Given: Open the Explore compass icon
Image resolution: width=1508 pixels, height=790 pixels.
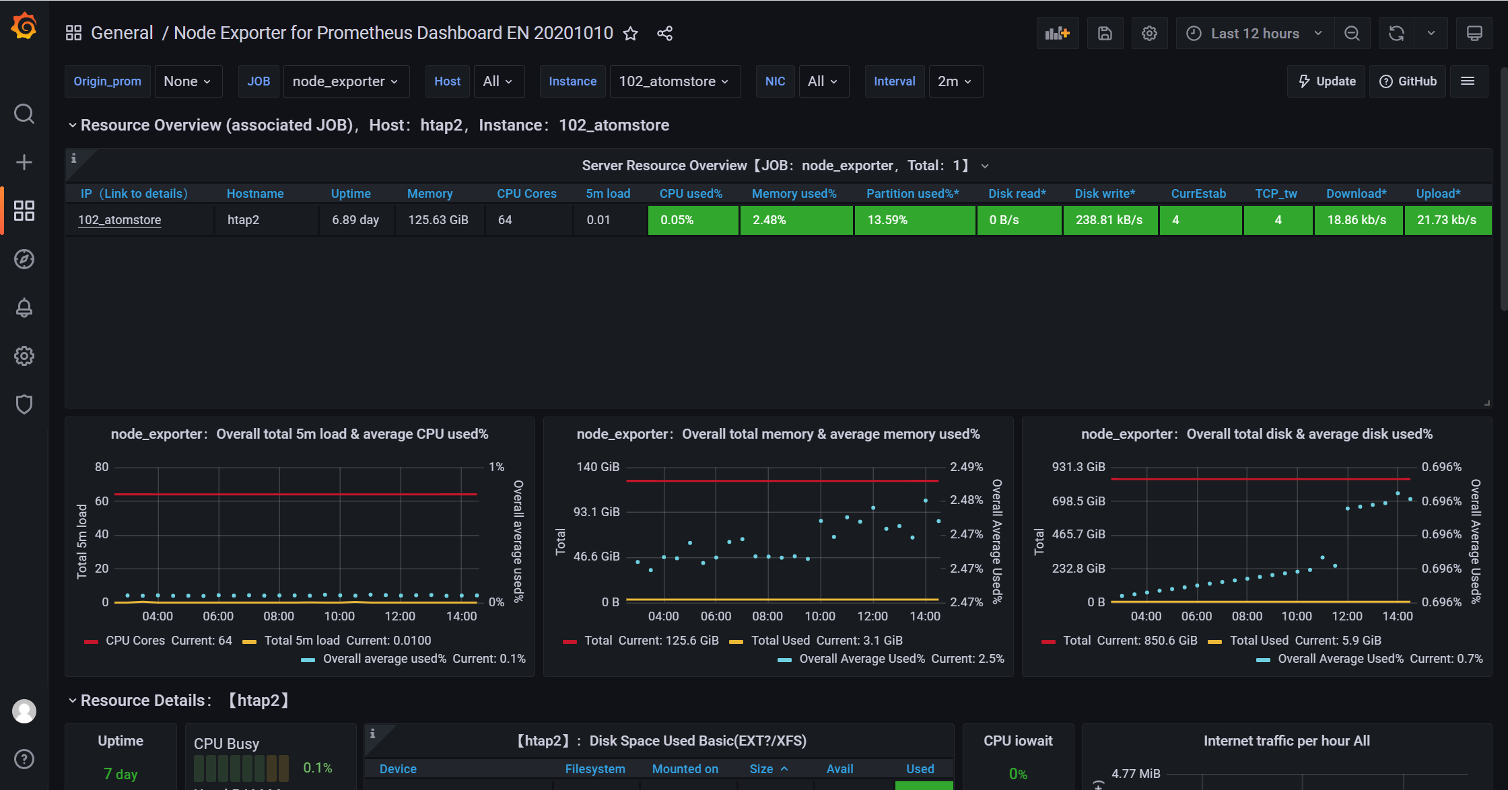Looking at the screenshot, I should [x=24, y=259].
